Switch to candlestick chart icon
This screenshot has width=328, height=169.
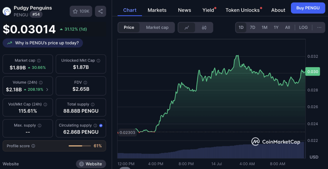coord(204,27)
